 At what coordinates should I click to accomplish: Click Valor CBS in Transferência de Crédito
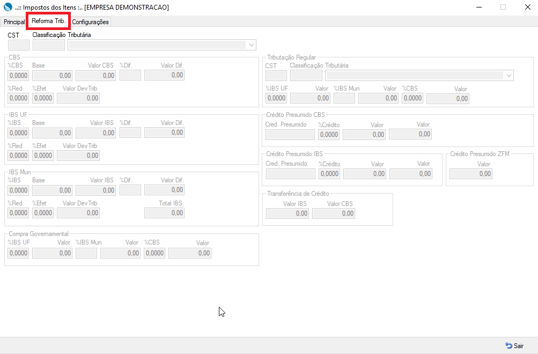[x=333, y=213]
